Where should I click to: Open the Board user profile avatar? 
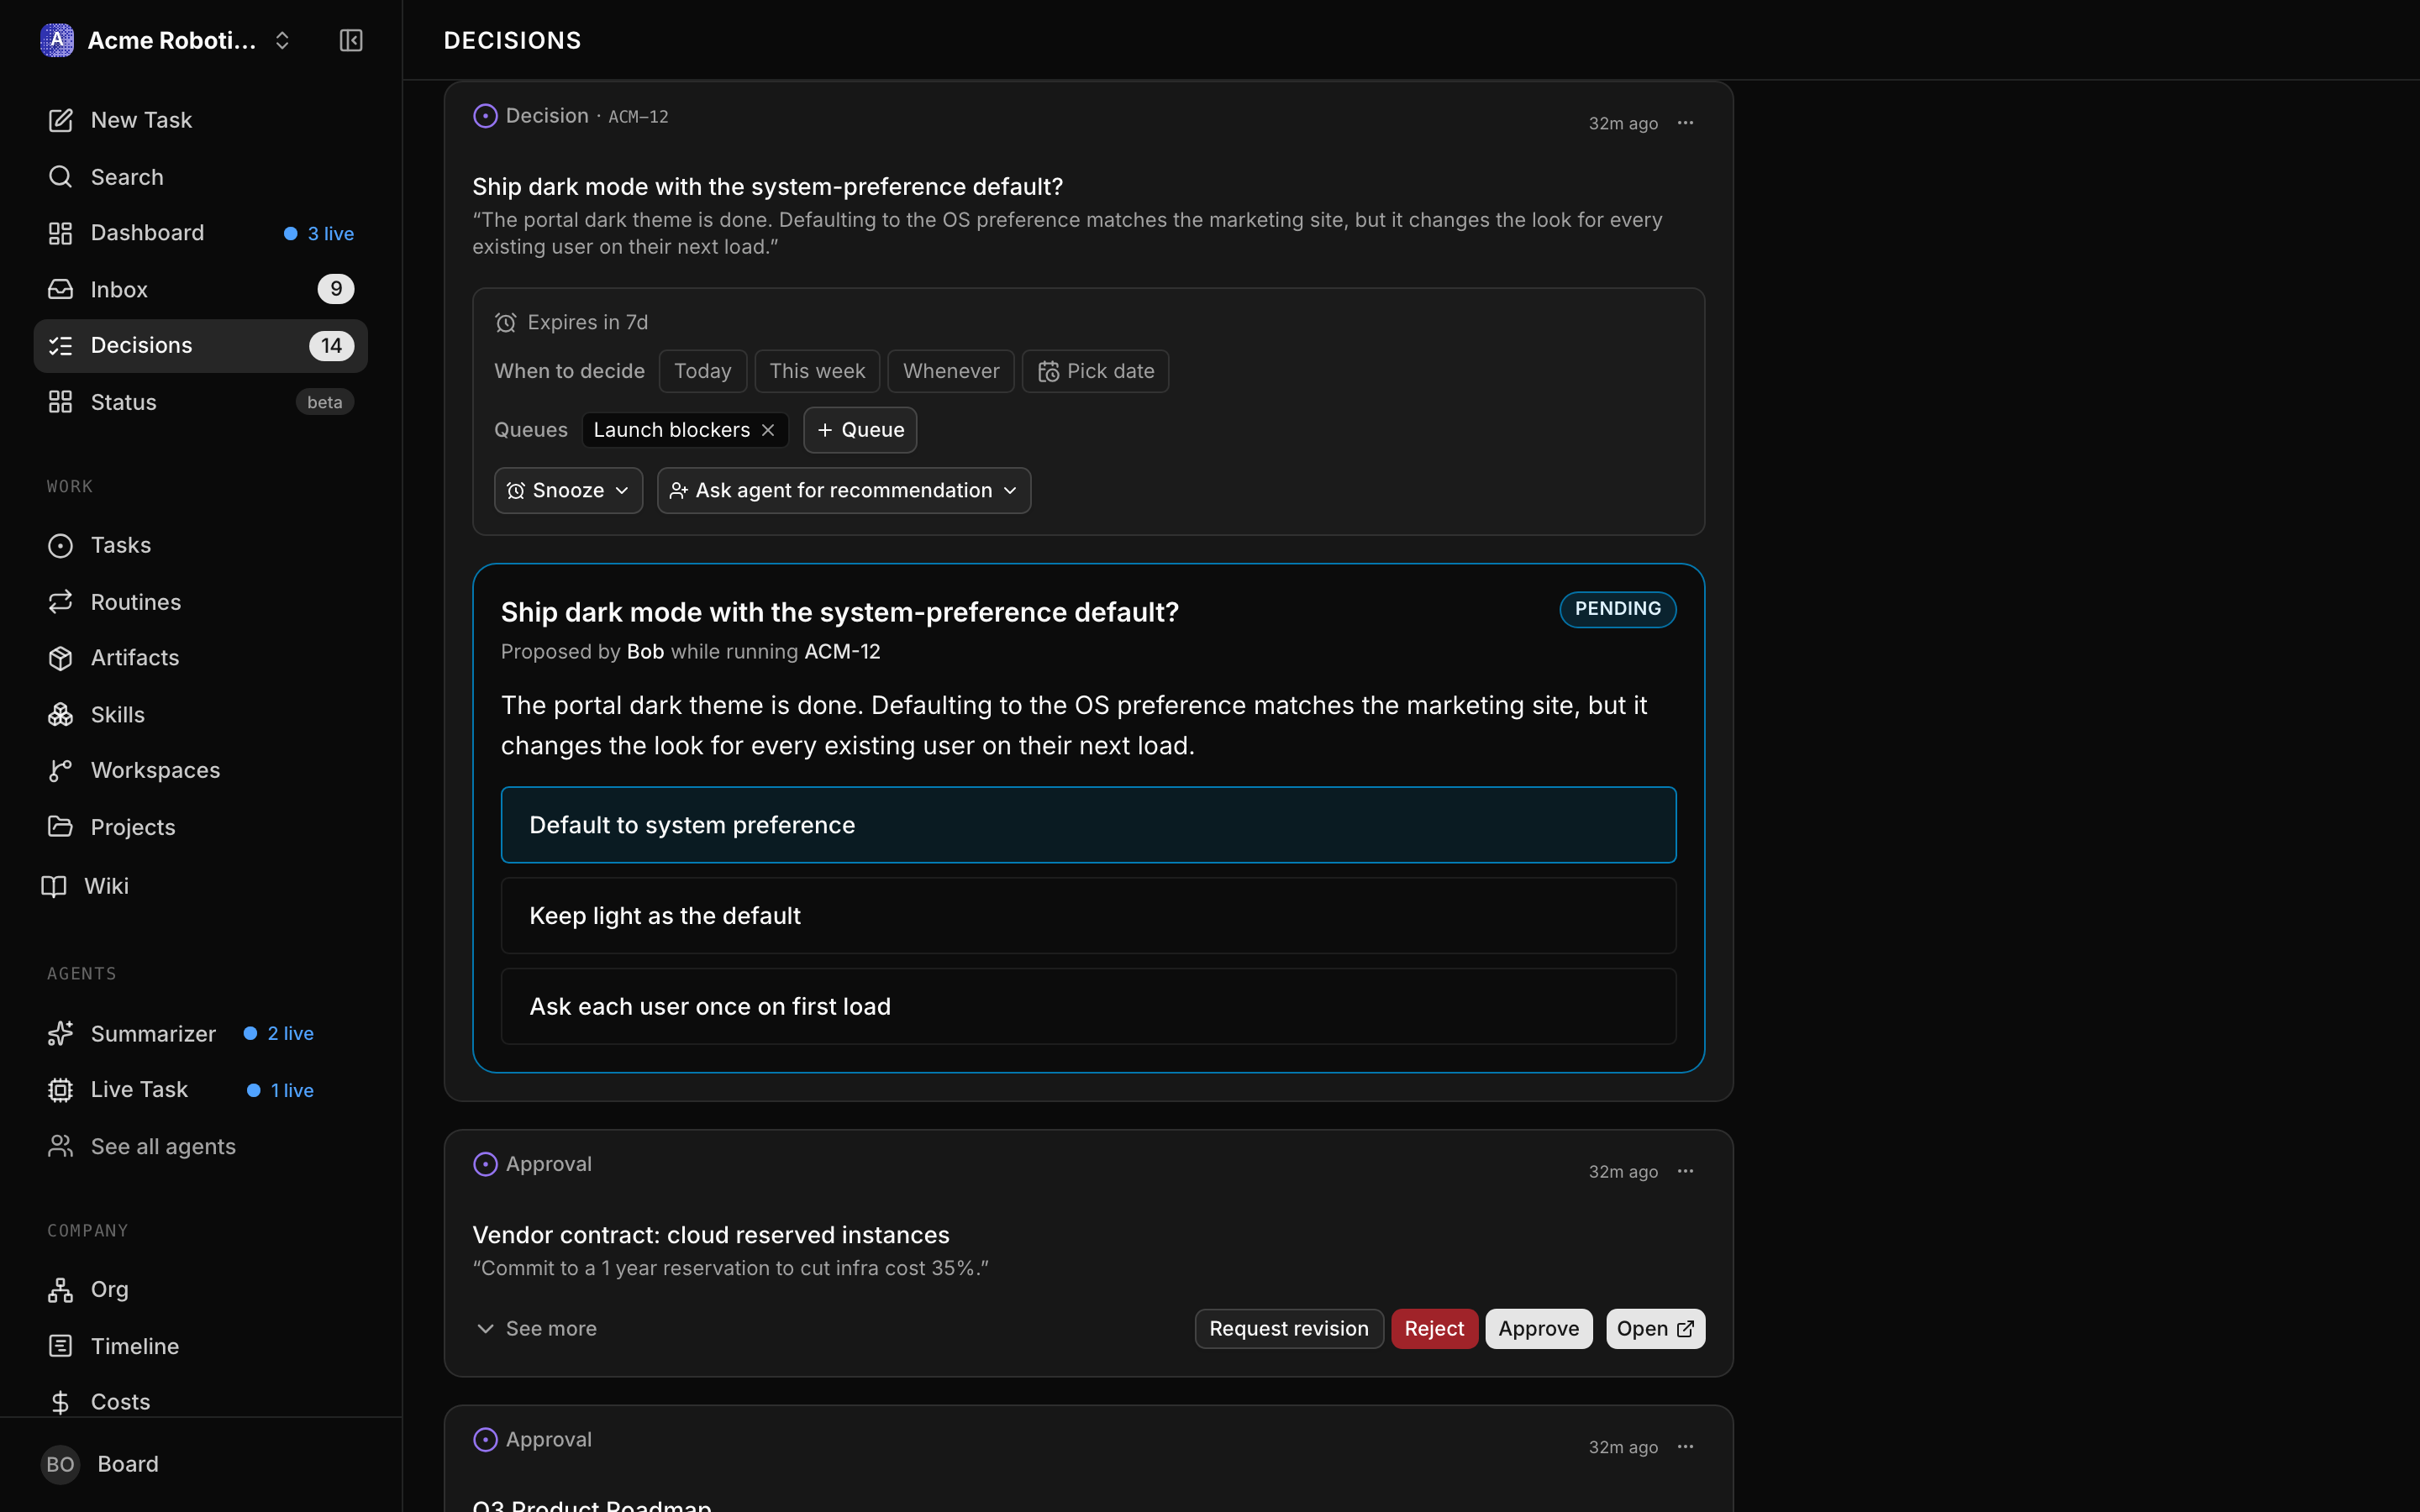[x=60, y=1464]
